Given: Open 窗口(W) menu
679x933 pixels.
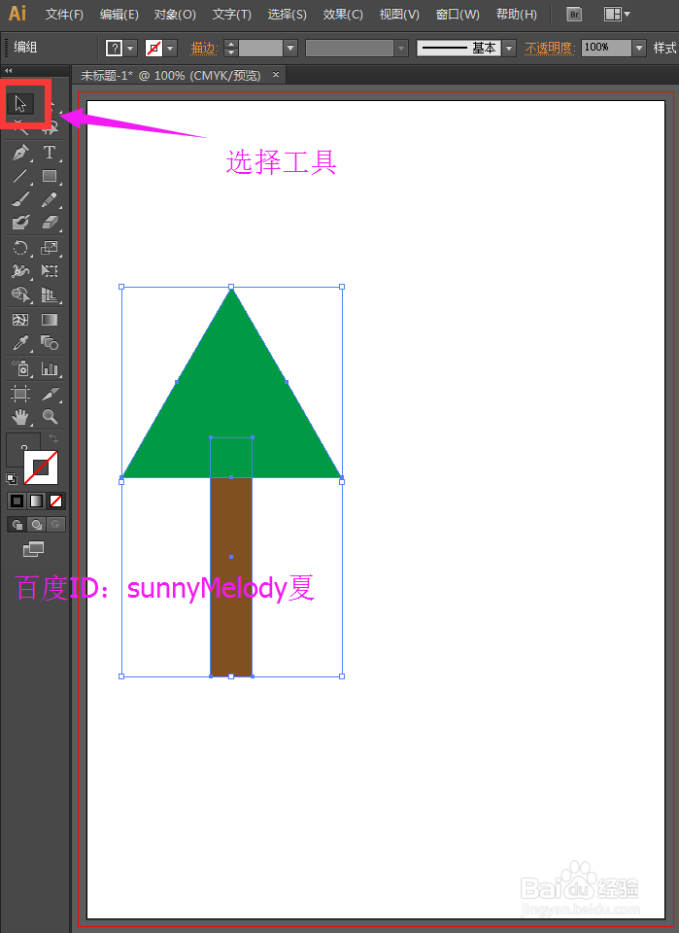Looking at the screenshot, I should pos(458,15).
